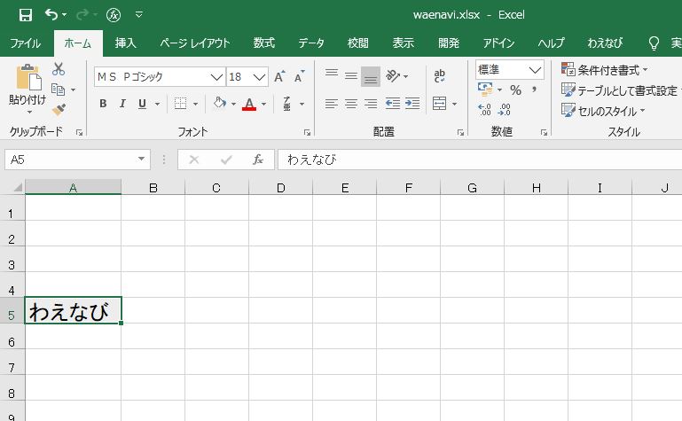
Task: Apply the red font color
Action: coord(249,104)
